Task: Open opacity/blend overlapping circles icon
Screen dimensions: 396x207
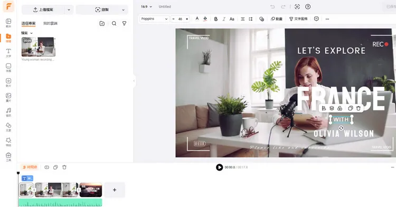Action: pos(262,19)
